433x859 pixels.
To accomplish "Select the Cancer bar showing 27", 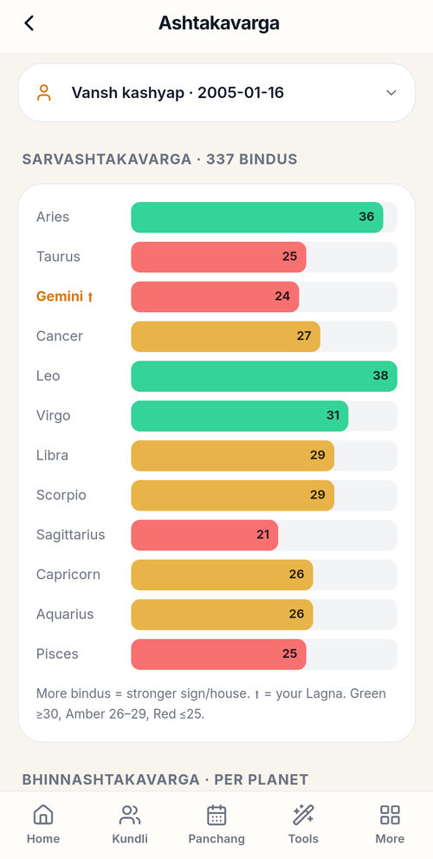I will 225,336.
